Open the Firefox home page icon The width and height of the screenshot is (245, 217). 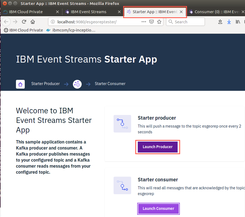(x=33, y=22)
